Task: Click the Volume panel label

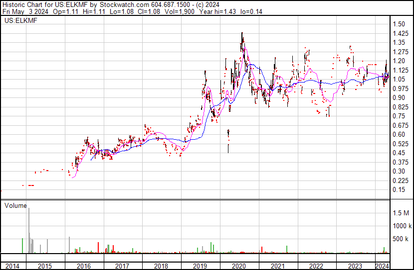Action: 15,205
